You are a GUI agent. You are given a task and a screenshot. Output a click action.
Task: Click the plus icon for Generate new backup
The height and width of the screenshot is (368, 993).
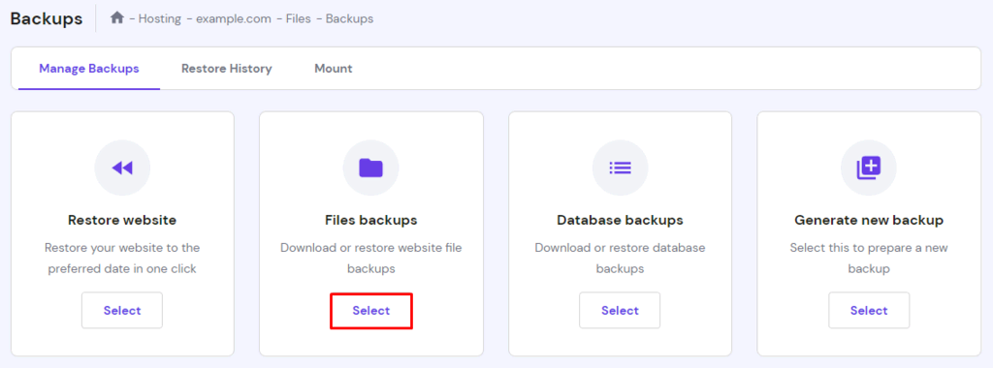[x=869, y=168]
